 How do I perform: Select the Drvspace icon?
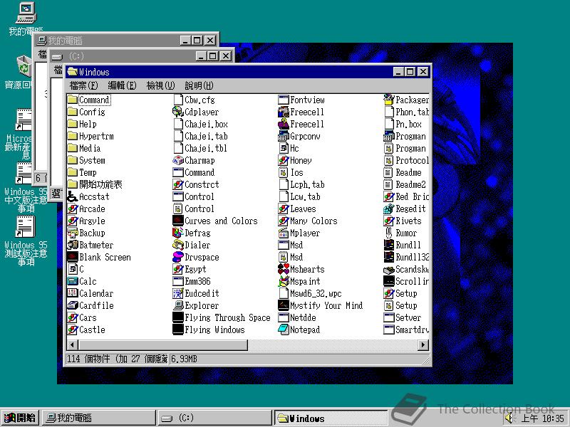[177, 257]
